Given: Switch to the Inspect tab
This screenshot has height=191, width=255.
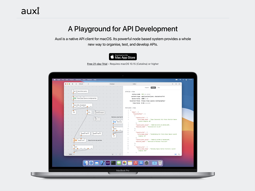Looking at the screenshot, I should (x=147, y=87).
